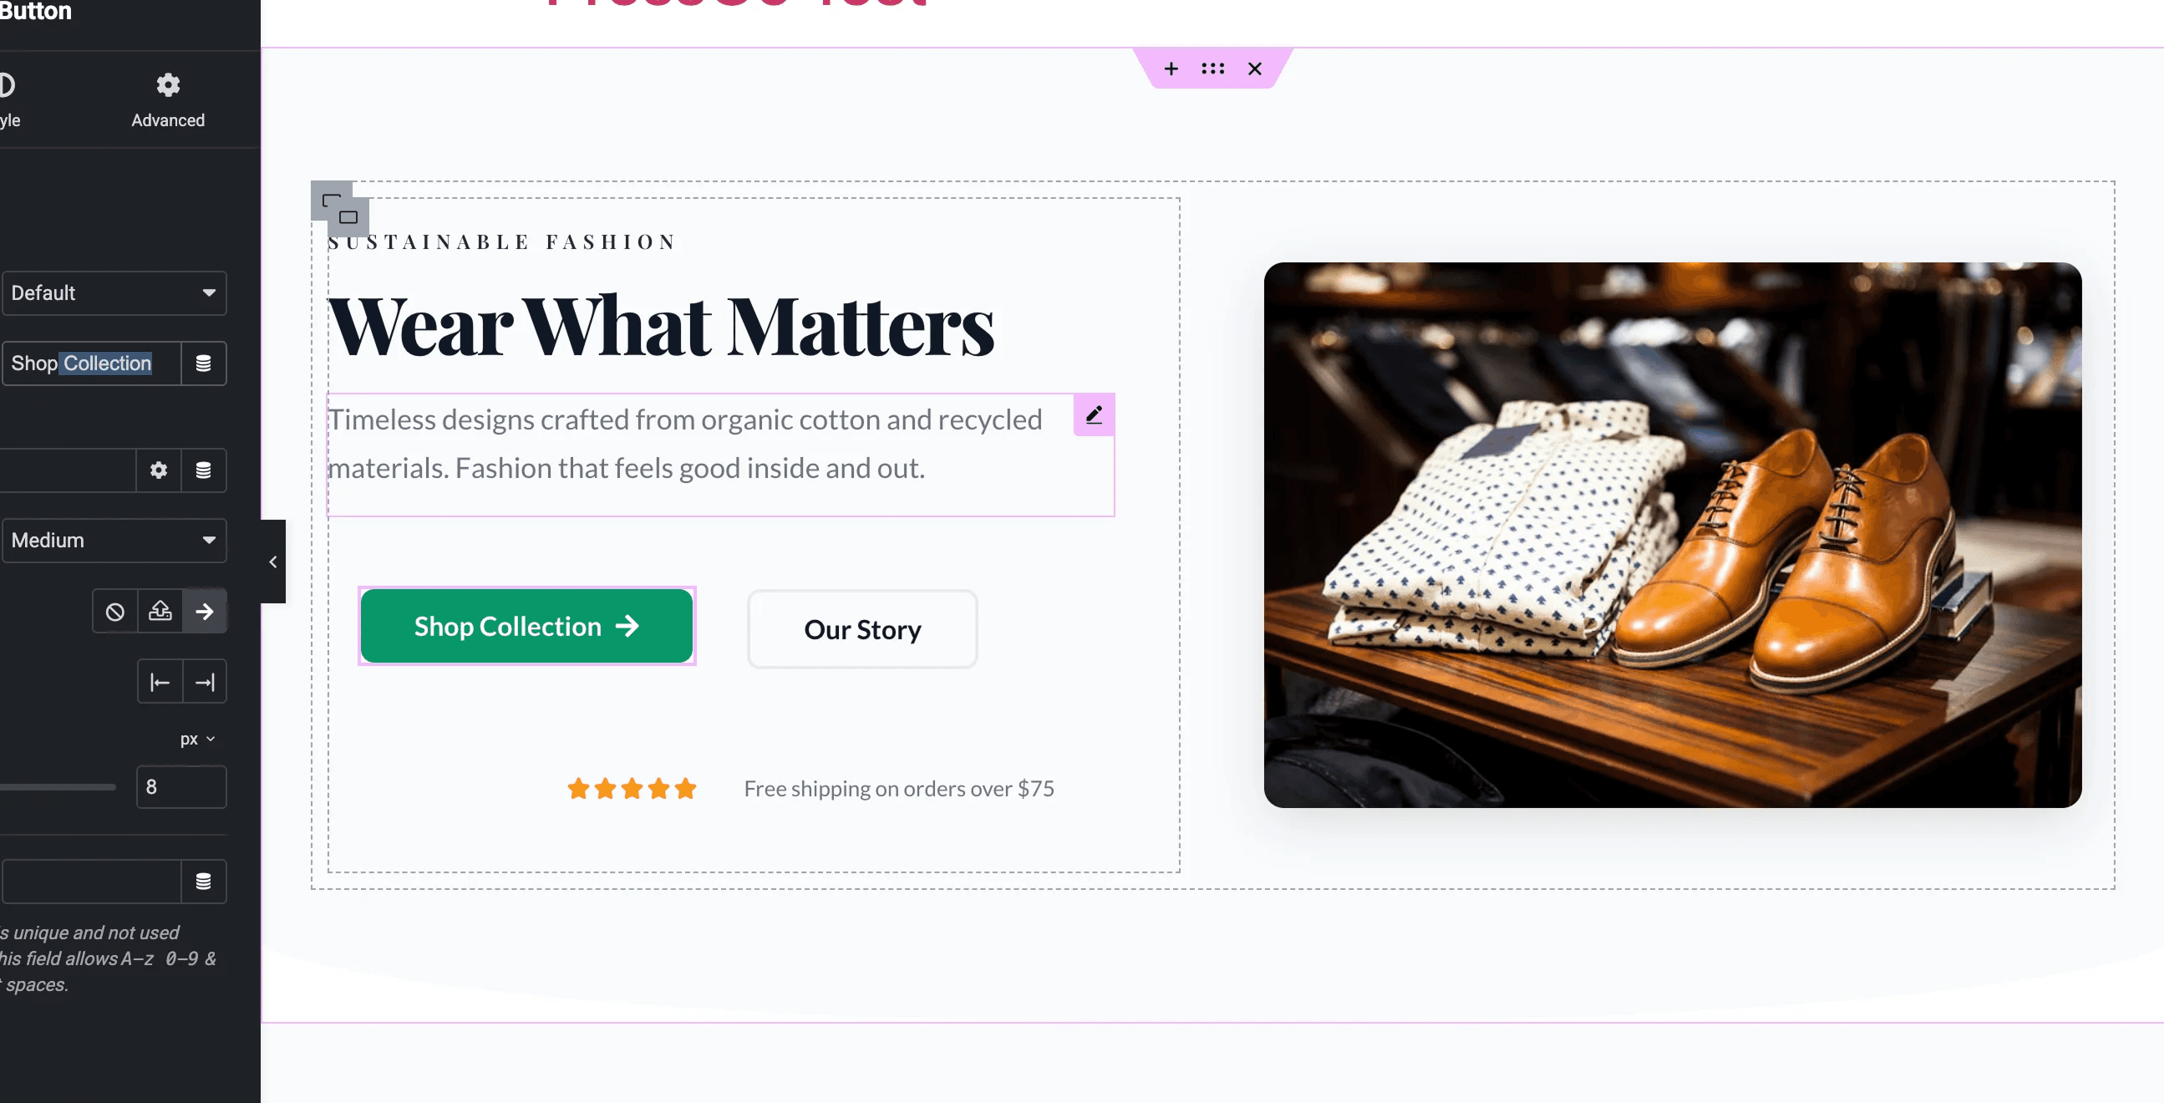
Task: Open the Default type dropdown
Action: 114,293
